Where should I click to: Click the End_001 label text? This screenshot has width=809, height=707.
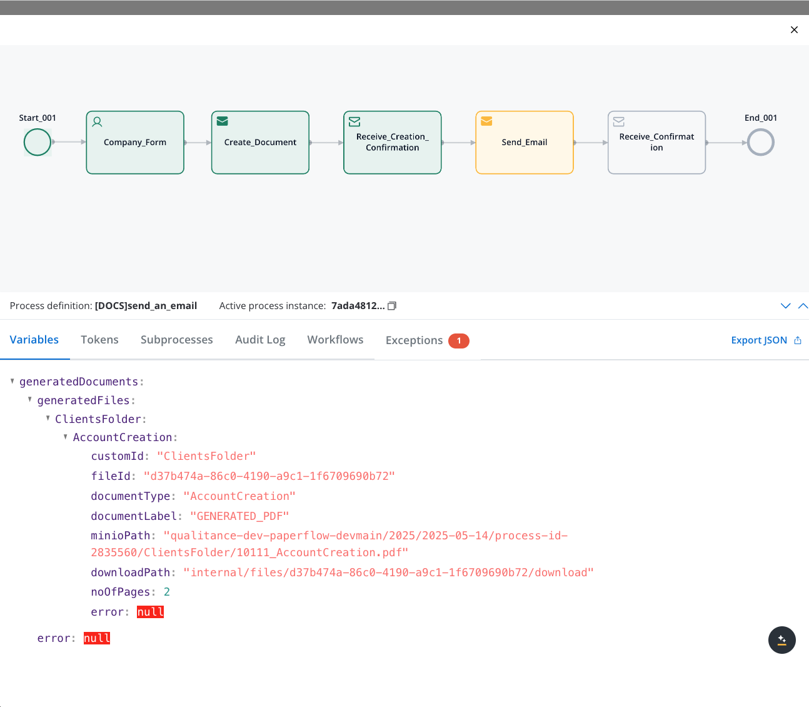click(x=761, y=118)
